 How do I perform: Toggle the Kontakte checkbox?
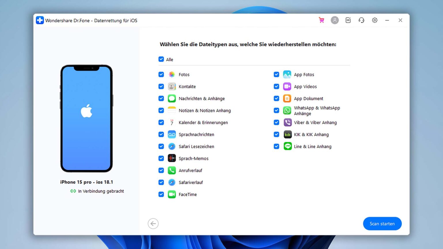point(161,86)
